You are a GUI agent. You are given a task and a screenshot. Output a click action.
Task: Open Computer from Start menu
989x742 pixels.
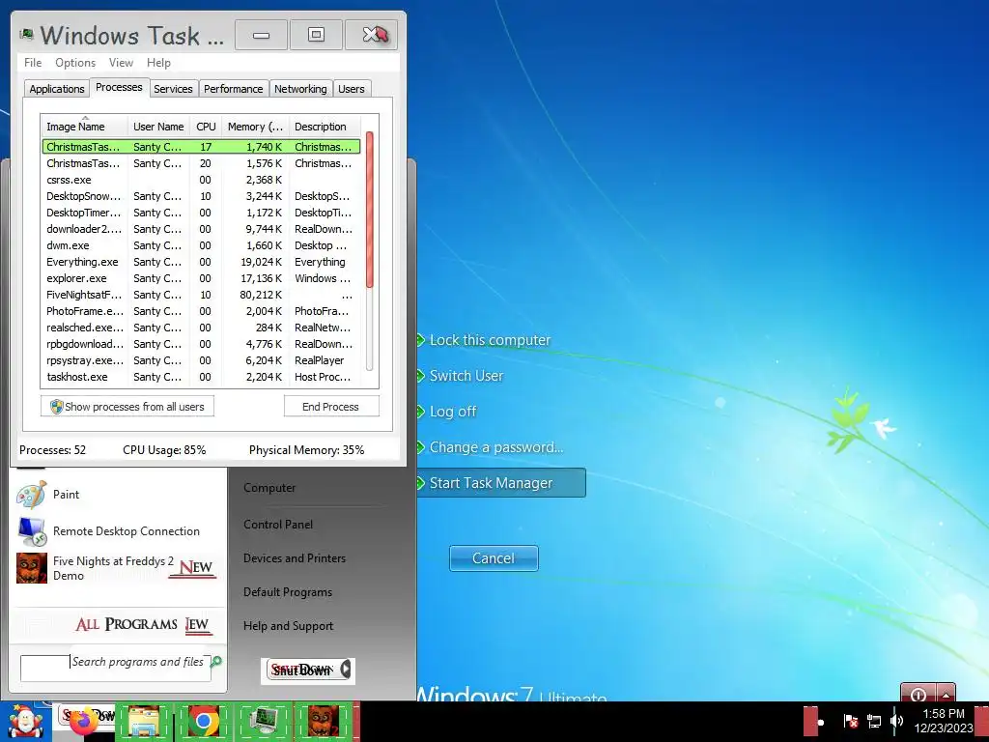[x=269, y=488]
